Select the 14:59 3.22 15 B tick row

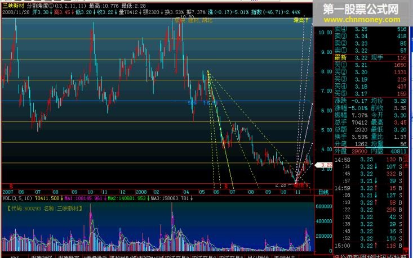(368, 188)
